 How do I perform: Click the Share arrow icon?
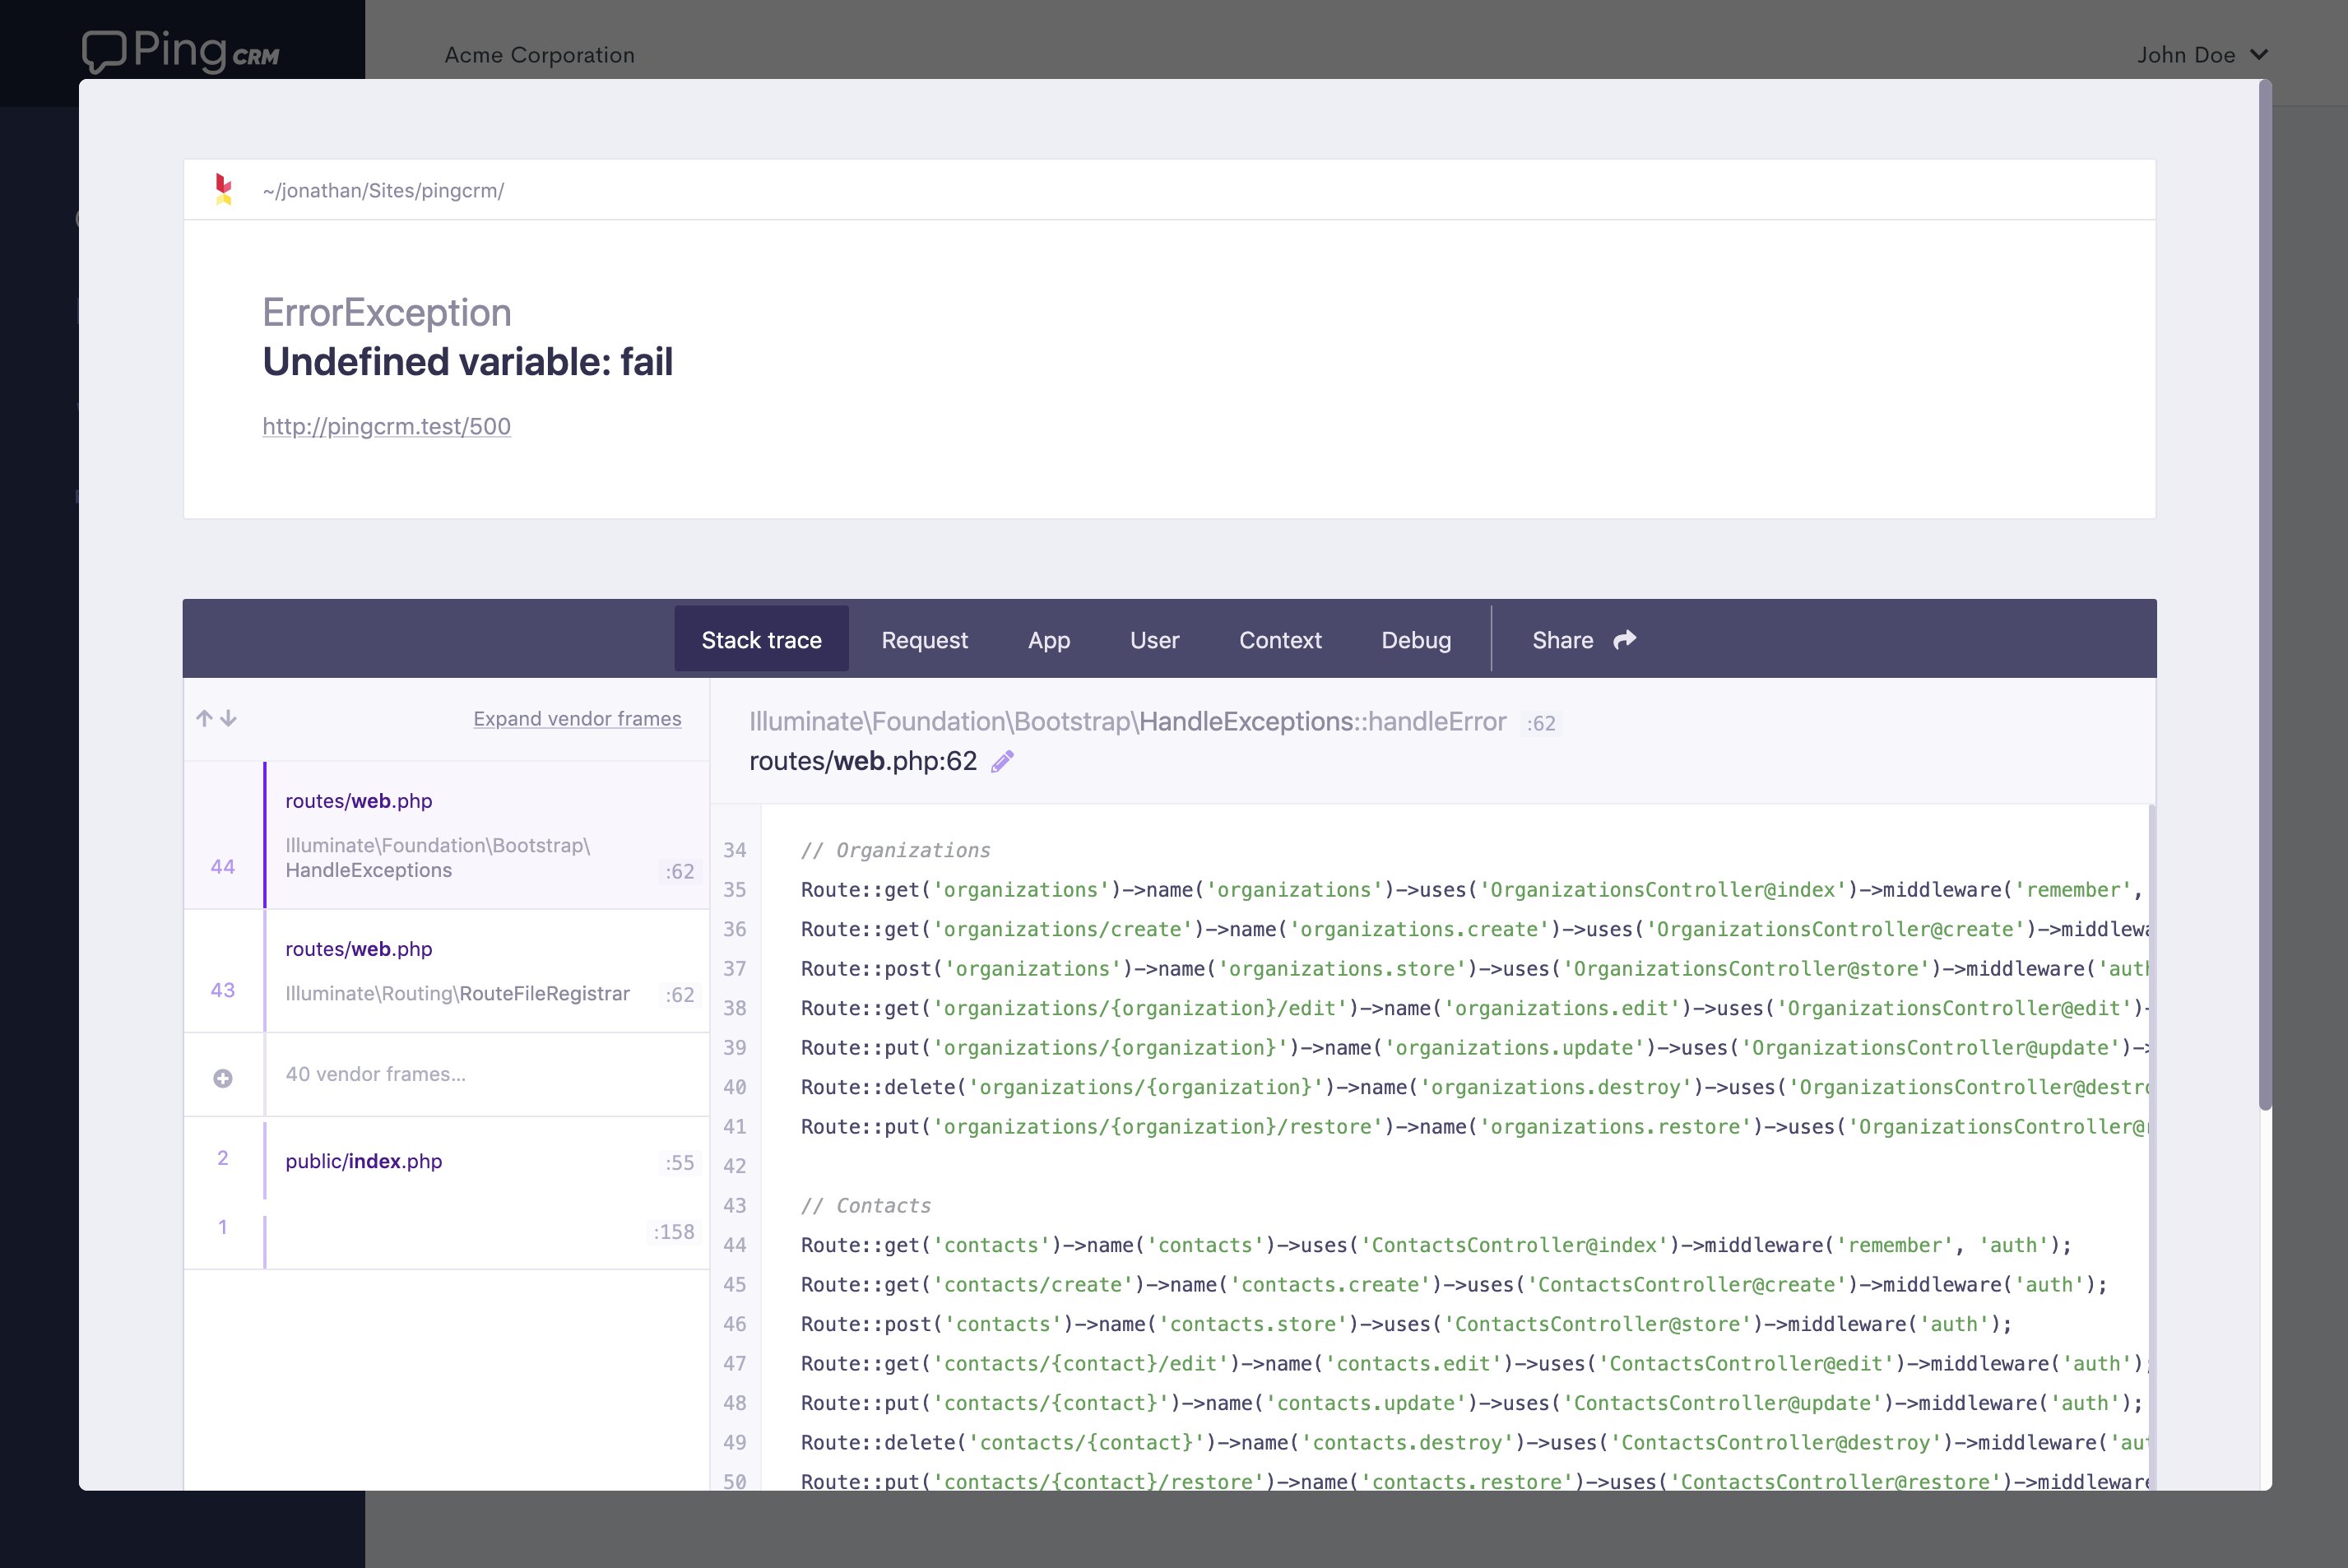click(1625, 639)
